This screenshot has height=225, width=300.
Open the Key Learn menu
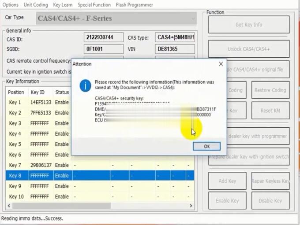coord(63,5)
